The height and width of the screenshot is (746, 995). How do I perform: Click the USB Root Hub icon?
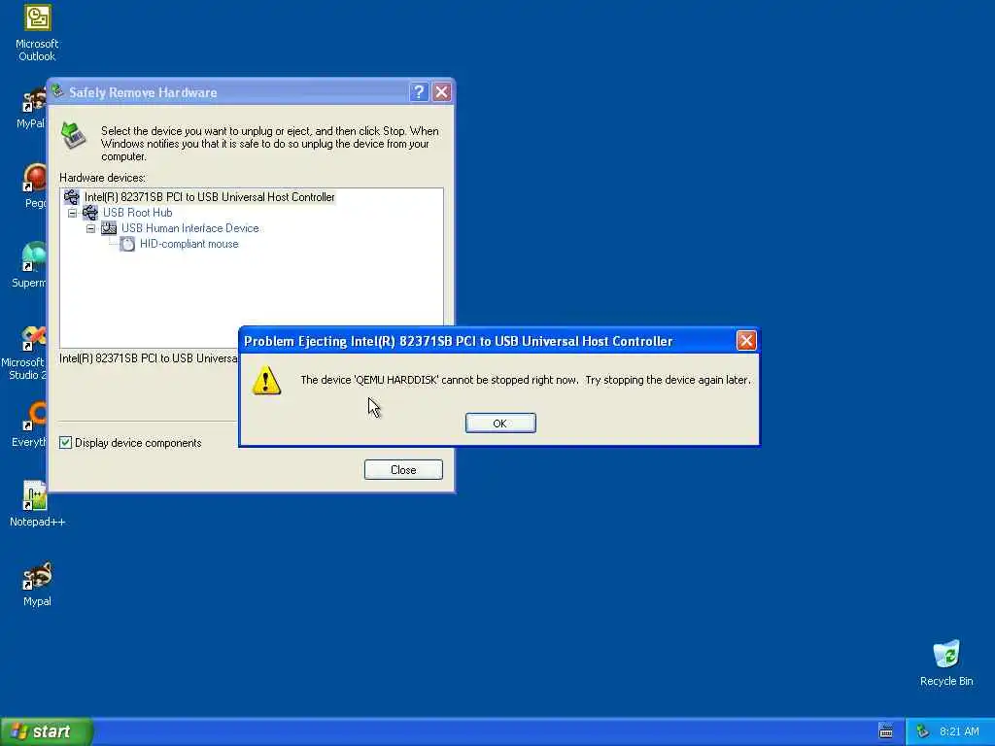pos(90,213)
